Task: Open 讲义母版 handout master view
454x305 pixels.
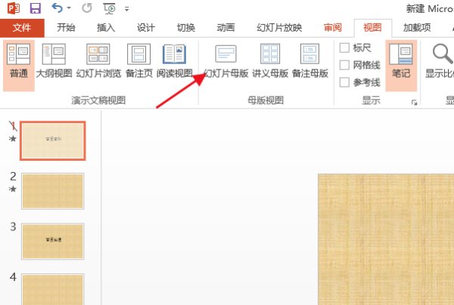Action: [270, 61]
